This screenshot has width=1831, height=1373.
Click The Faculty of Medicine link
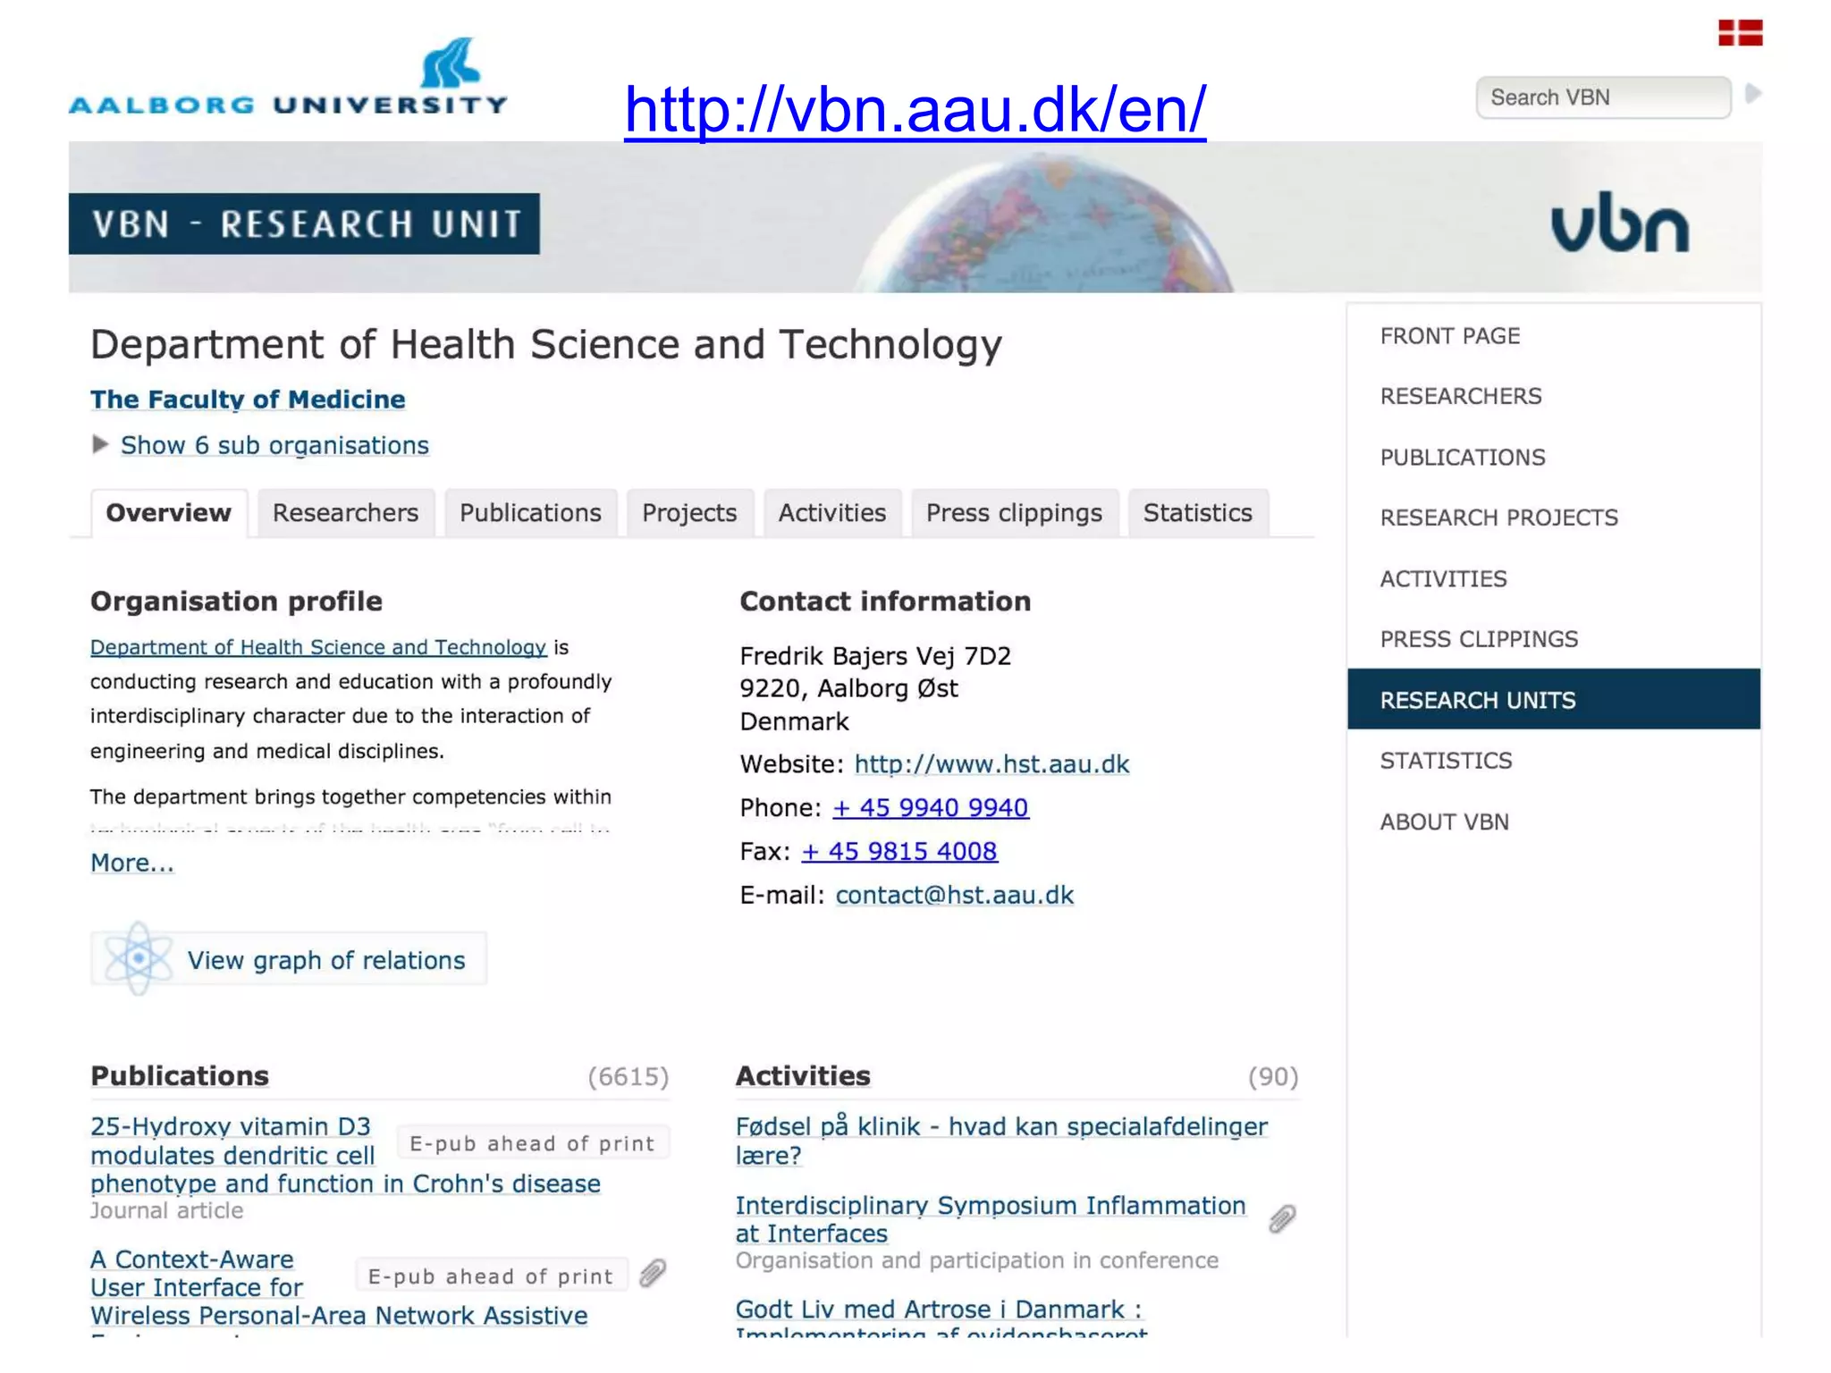[248, 400]
